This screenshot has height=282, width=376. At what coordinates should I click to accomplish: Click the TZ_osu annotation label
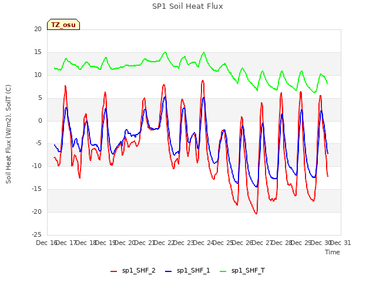pos(63,25)
